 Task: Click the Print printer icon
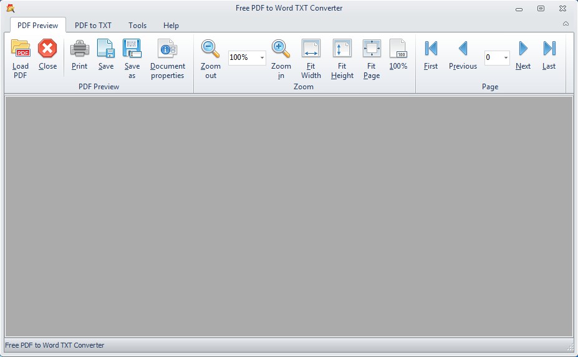[80, 48]
